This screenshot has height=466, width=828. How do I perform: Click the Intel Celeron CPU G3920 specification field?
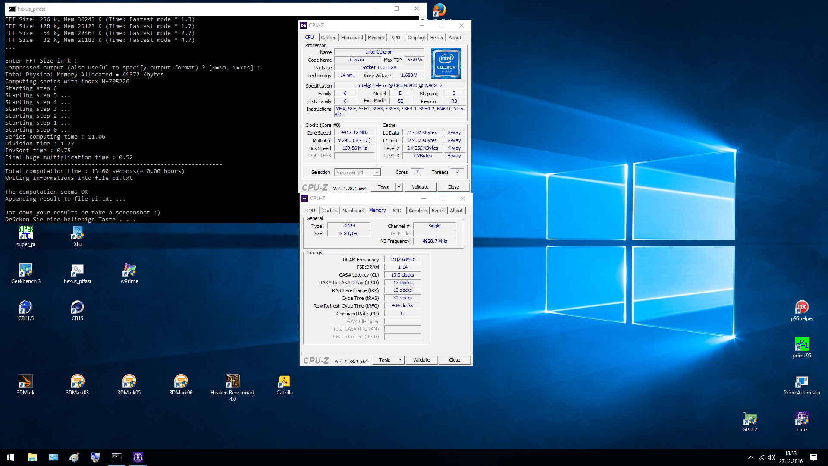pyautogui.click(x=399, y=85)
